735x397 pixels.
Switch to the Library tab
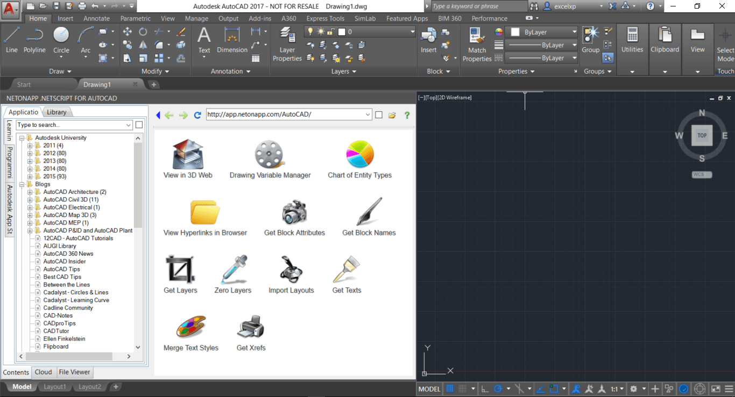pos(56,112)
